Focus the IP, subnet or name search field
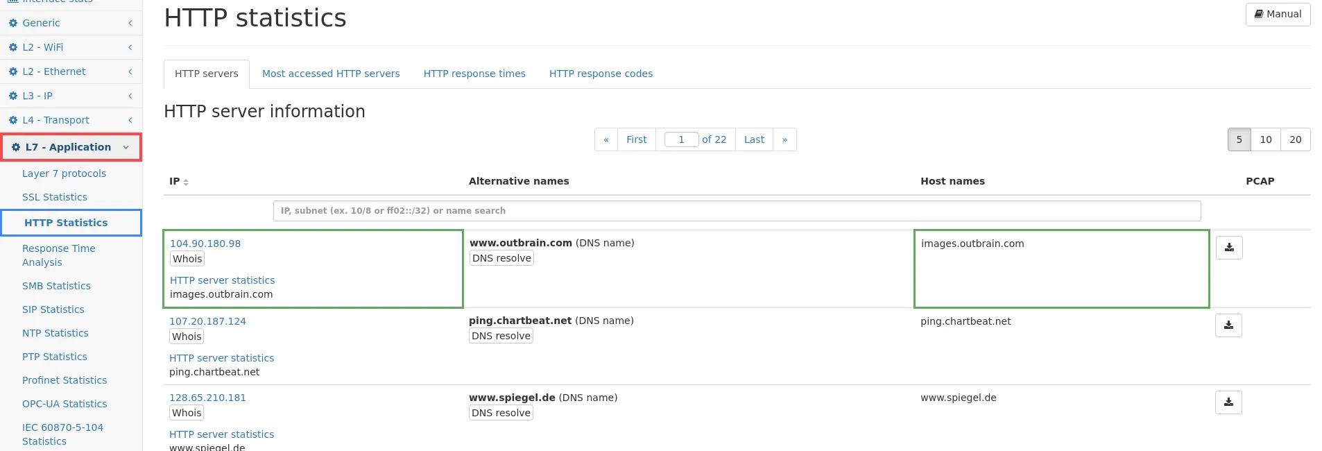 tap(737, 211)
